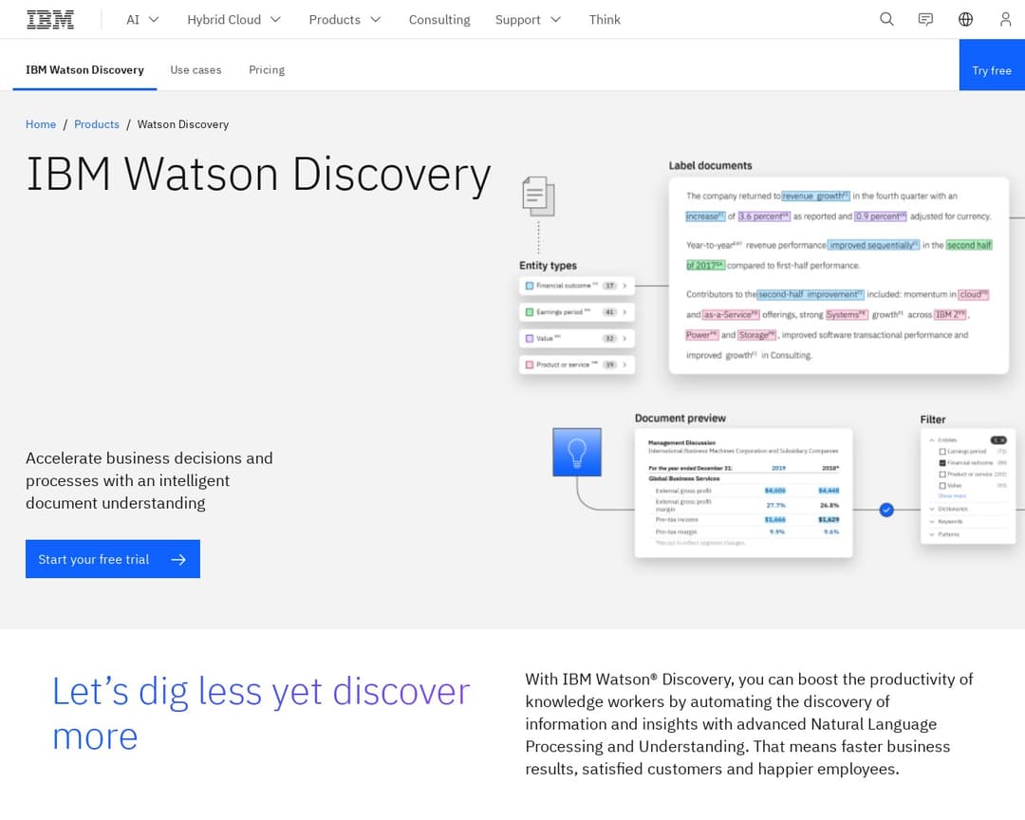This screenshot has height=820, width=1025.
Task: Click the 27.7% value in Document preview
Action: [x=776, y=506]
